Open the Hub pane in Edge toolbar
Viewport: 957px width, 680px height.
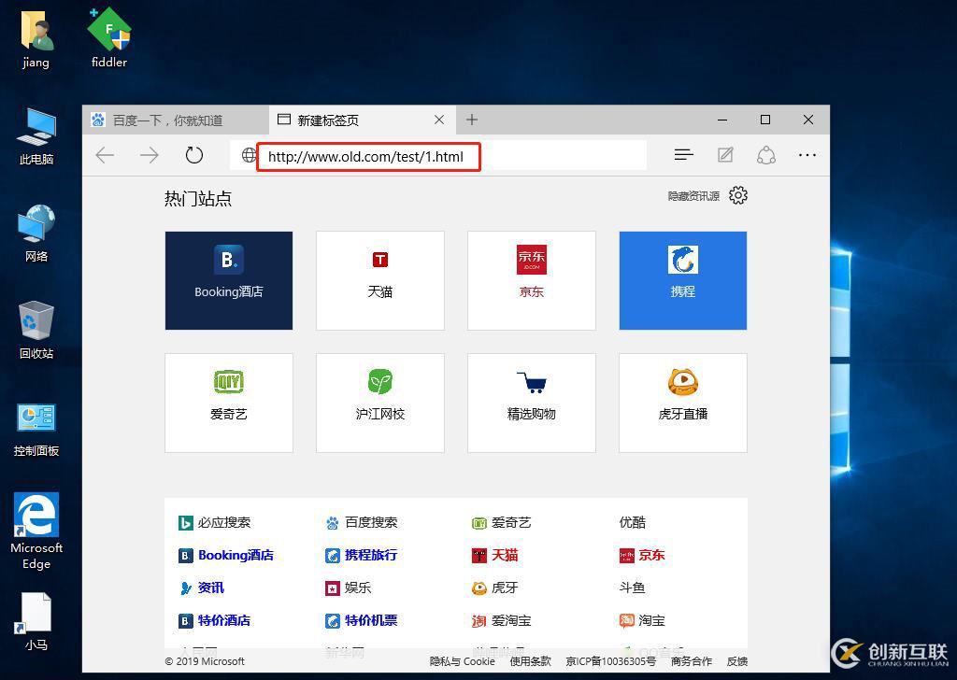coord(683,154)
